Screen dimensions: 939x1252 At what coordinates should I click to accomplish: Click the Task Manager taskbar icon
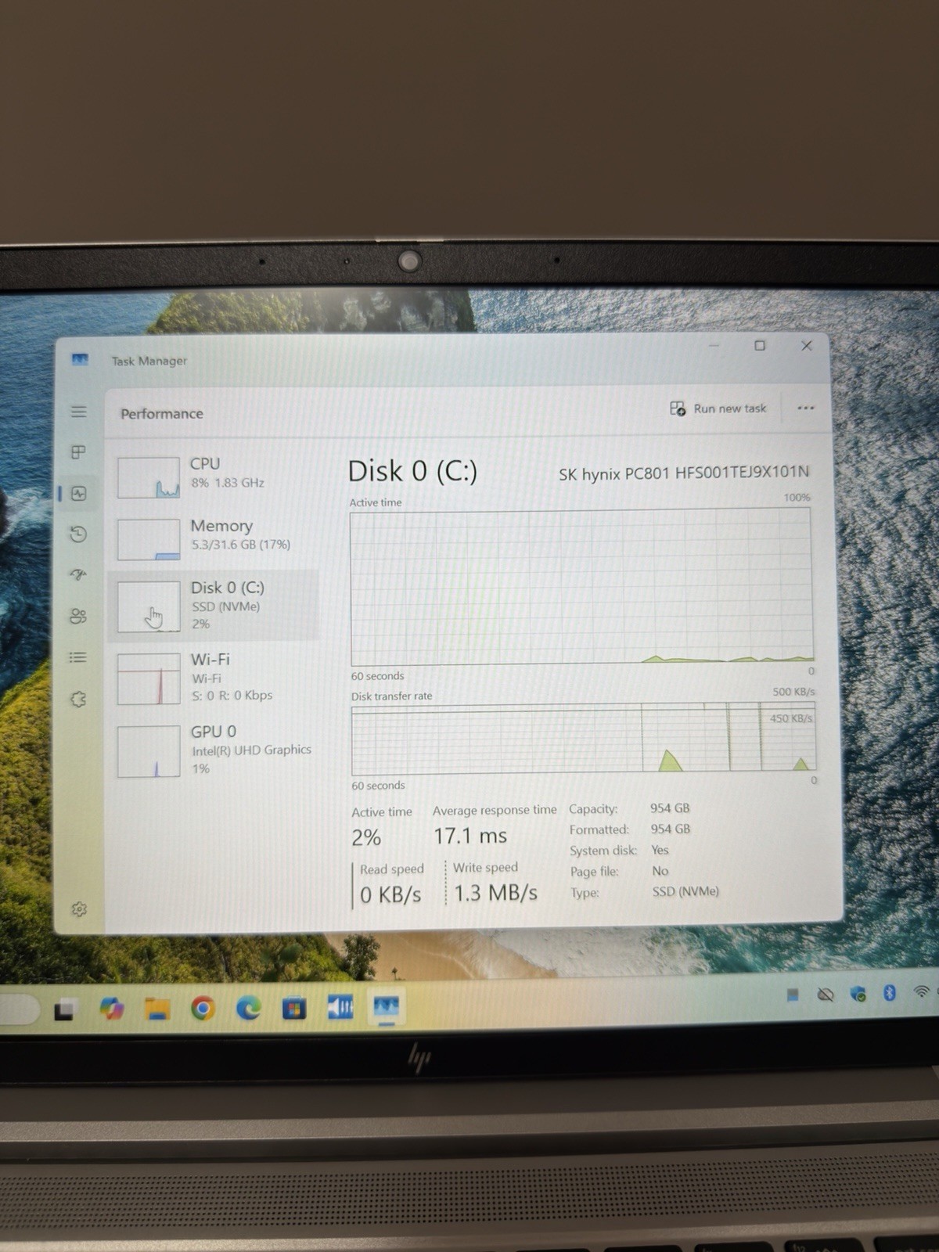pyautogui.click(x=387, y=1006)
